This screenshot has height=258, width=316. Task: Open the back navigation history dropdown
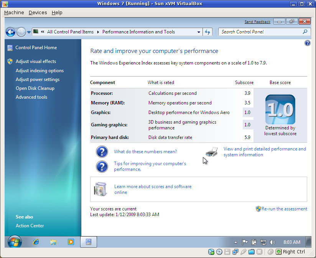29,32
